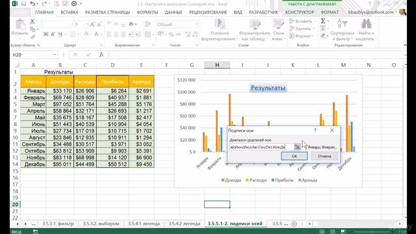
Task: Click the previous sheet navigation arrow
Action: coord(18,224)
